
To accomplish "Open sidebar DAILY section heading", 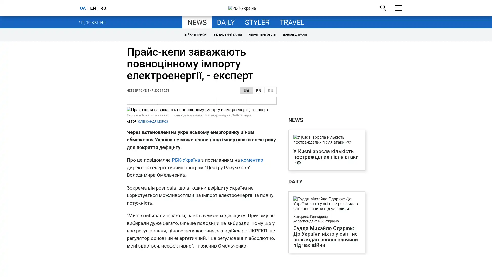I will [x=295, y=182].
